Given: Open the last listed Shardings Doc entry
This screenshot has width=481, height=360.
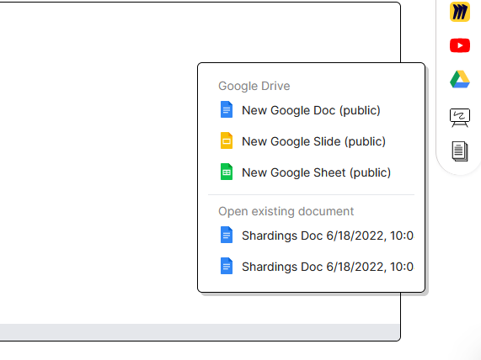Looking at the screenshot, I should pos(311,267).
